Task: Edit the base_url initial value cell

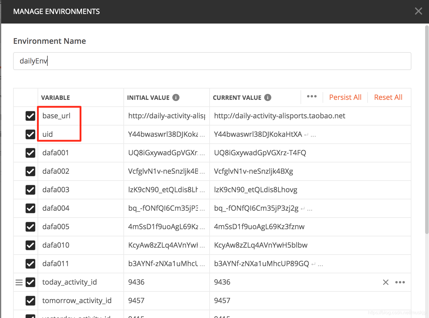Action: 167,116
